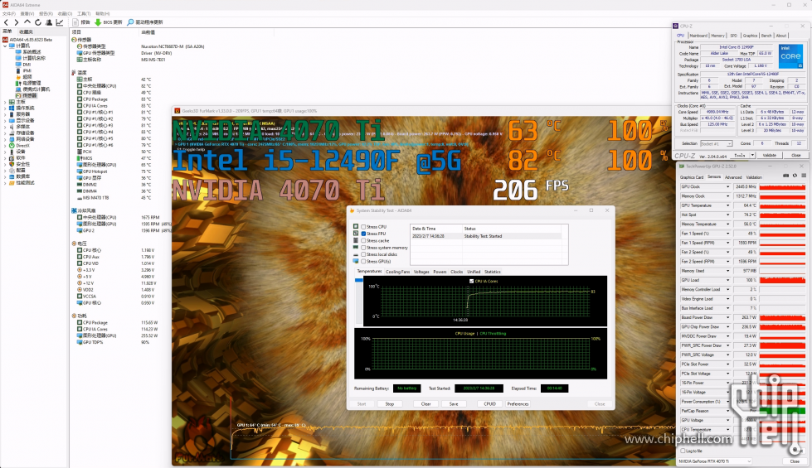Select IPMI item in AIDA64 tree
Screen dimensions: 812x468
coord(27,71)
